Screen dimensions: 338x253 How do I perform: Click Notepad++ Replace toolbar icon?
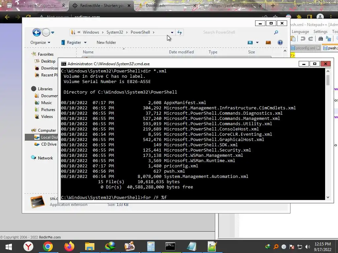328,39
